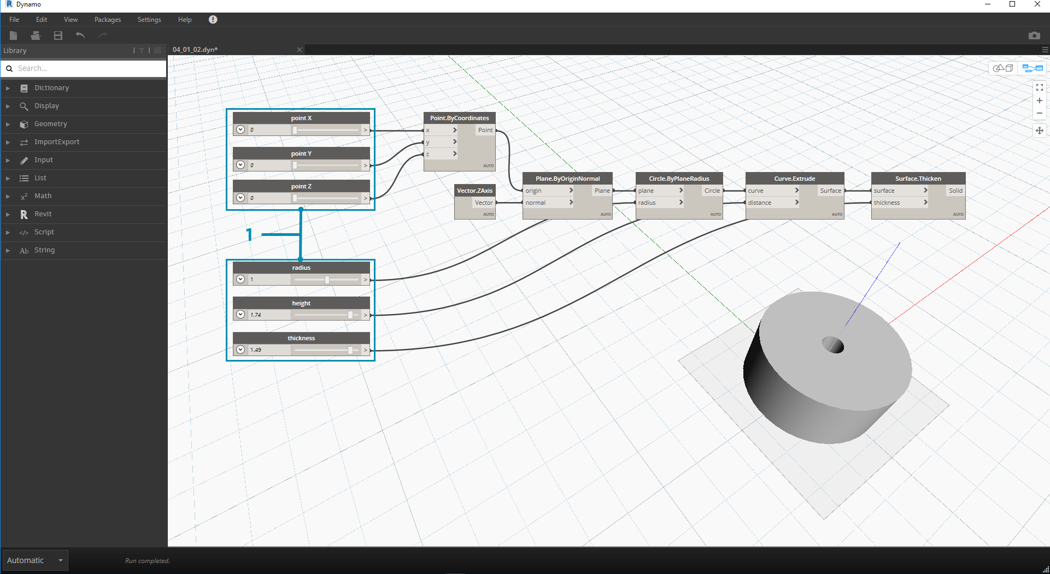Switch to graph view navigation mode
The height and width of the screenshot is (574, 1050).
click(x=1033, y=68)
